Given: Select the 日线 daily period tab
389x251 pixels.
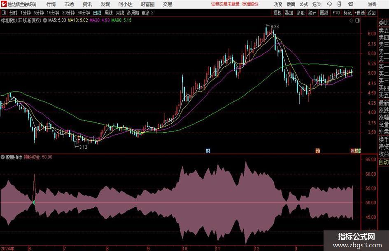Looking at the screenshot, I should click(97, 13).
